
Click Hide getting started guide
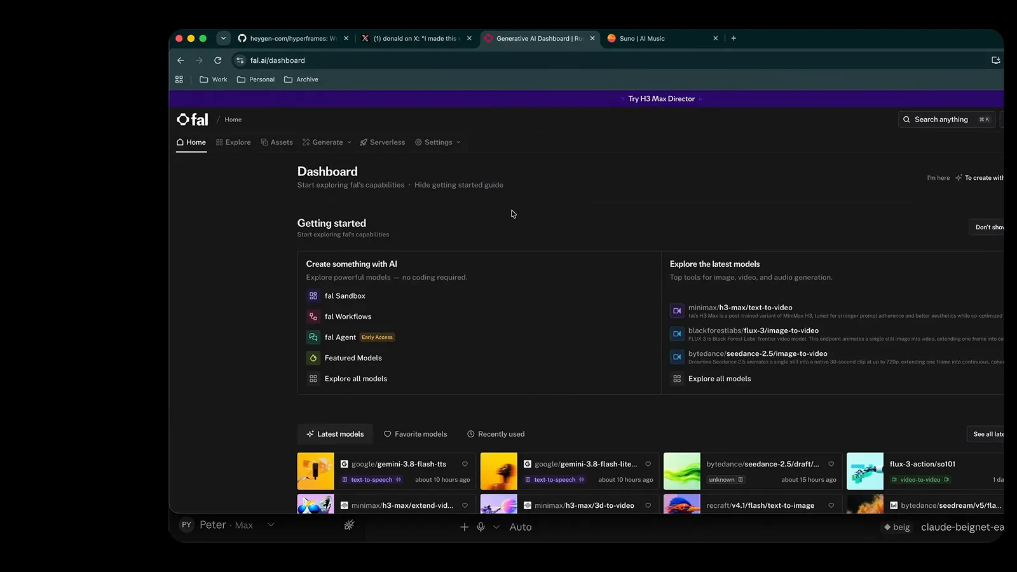coord(459,185)
